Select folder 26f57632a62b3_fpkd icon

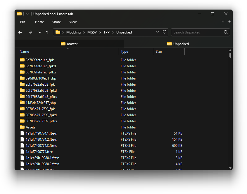(22, 90)
